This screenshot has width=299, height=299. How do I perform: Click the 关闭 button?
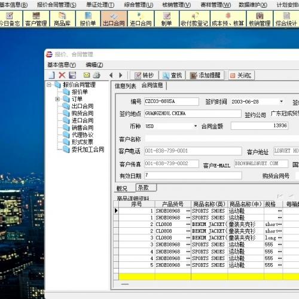(x=241, y=75)
